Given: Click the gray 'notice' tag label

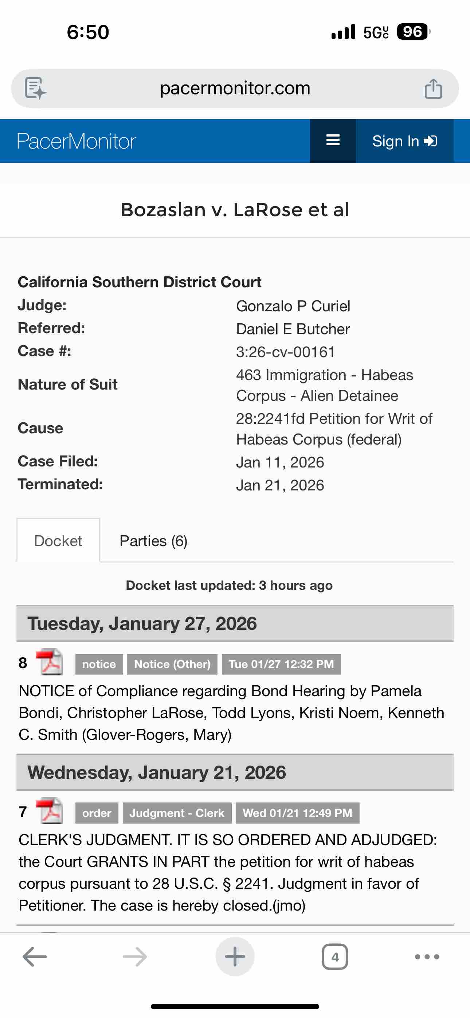Looking at the screenshot, I should (x=99, y=664).
